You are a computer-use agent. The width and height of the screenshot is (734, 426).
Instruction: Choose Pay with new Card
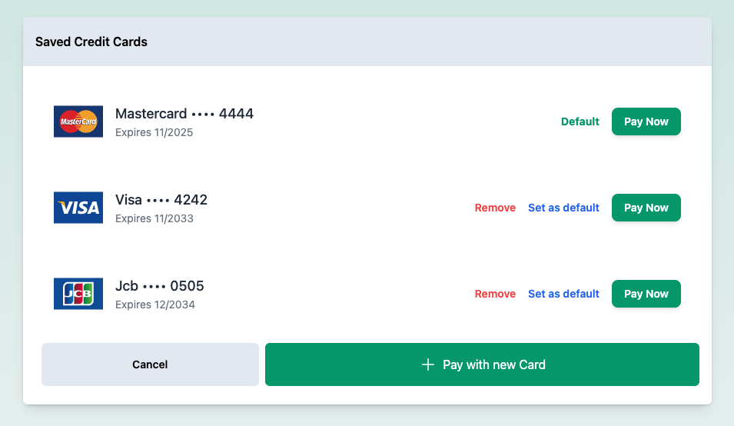(x=482, y=364)
